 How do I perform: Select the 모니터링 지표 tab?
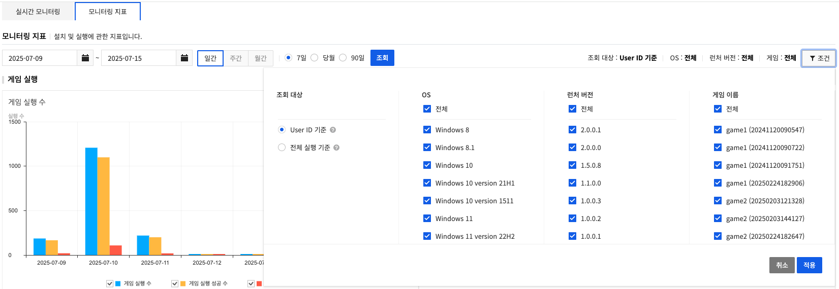click(108, 11)
